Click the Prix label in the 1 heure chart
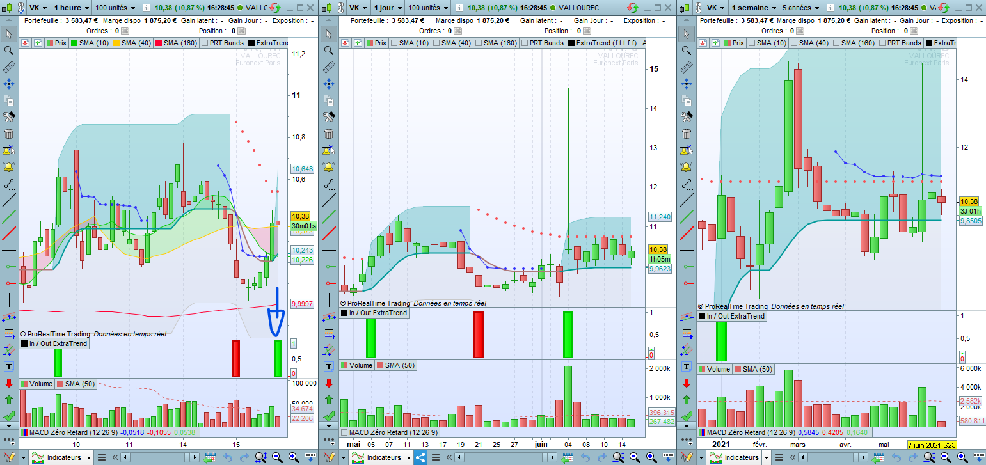986x465 pixels. pos(61,43)
